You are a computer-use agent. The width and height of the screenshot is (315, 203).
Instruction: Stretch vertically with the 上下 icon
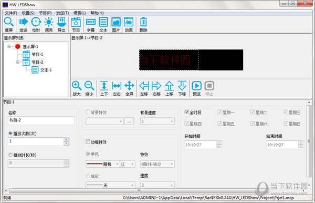pyautogui.click(x=104, y=88)
